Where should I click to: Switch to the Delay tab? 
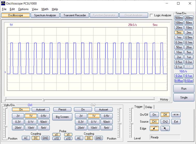pyautogui.click(x=149, y=107)
